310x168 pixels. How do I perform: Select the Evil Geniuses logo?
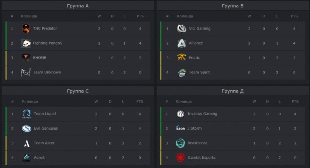(26, 129)
